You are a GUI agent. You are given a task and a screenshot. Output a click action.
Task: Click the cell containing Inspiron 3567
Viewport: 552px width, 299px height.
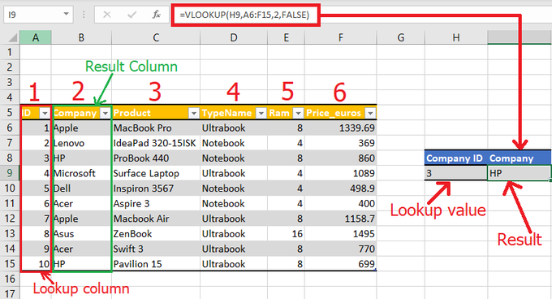click(156, 188)
